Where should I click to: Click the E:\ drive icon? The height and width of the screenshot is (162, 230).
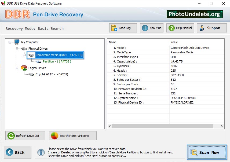(x=31, y=75)
